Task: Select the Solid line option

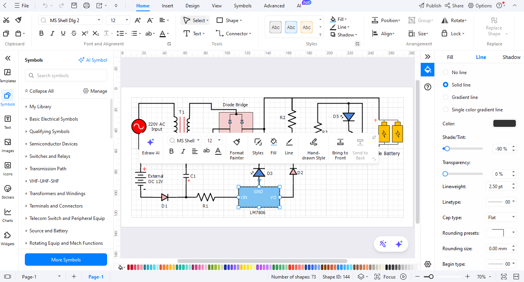Action: (456, 85)
